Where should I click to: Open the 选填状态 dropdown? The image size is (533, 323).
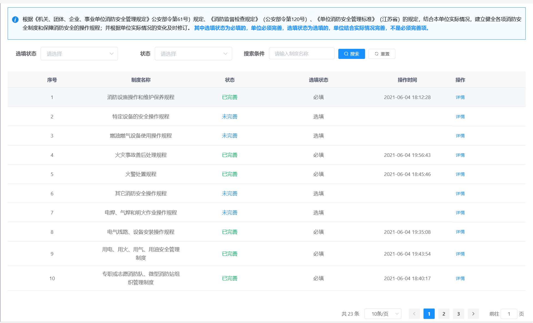point(79,53)
